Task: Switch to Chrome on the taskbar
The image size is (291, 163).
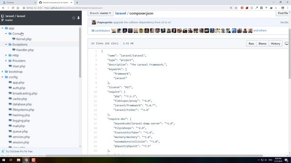Action: pos(26,160)
